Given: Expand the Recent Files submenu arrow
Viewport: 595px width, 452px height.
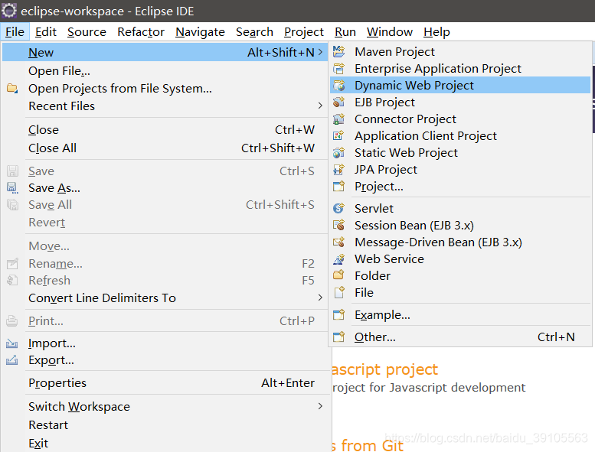Looking at the screenshot, I should [321, 106].
